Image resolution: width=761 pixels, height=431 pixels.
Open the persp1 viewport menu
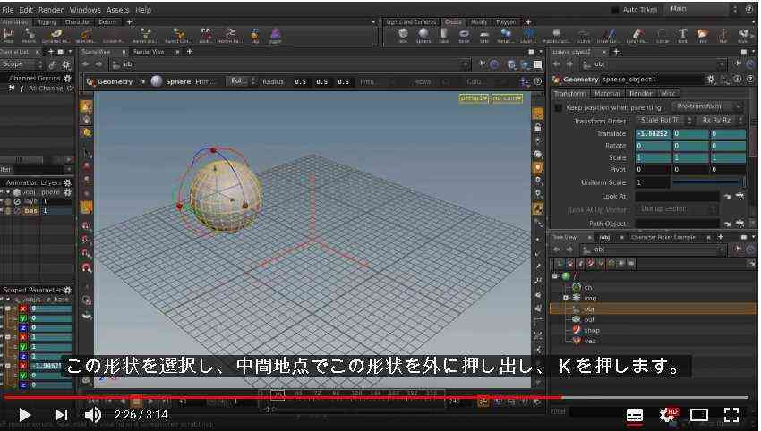(x=474, y=98)
